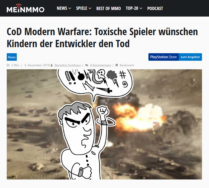Viewport: 209px width, 188px height.
Task: Click the PlayStation Store banner logo
Action: coord(163,57)
